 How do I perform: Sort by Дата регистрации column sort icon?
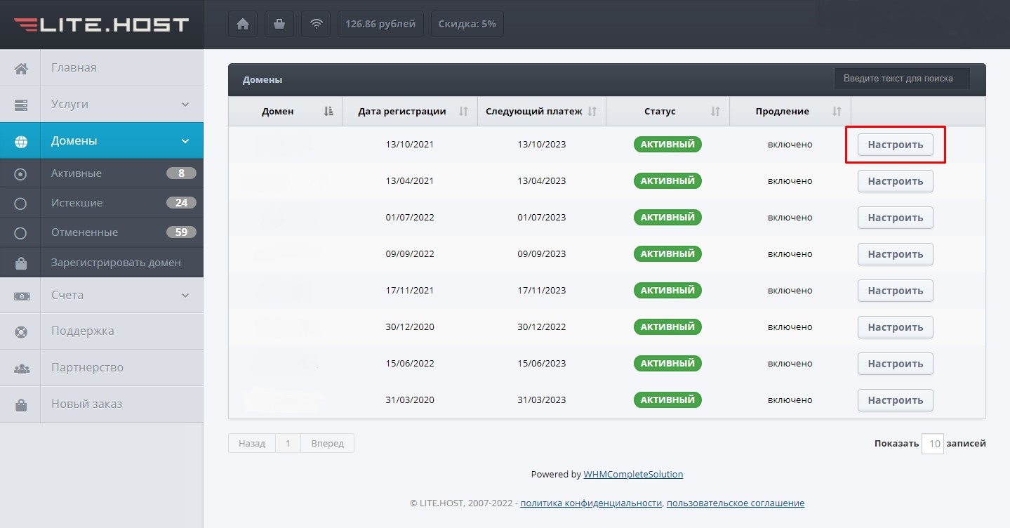click(463, 111)
